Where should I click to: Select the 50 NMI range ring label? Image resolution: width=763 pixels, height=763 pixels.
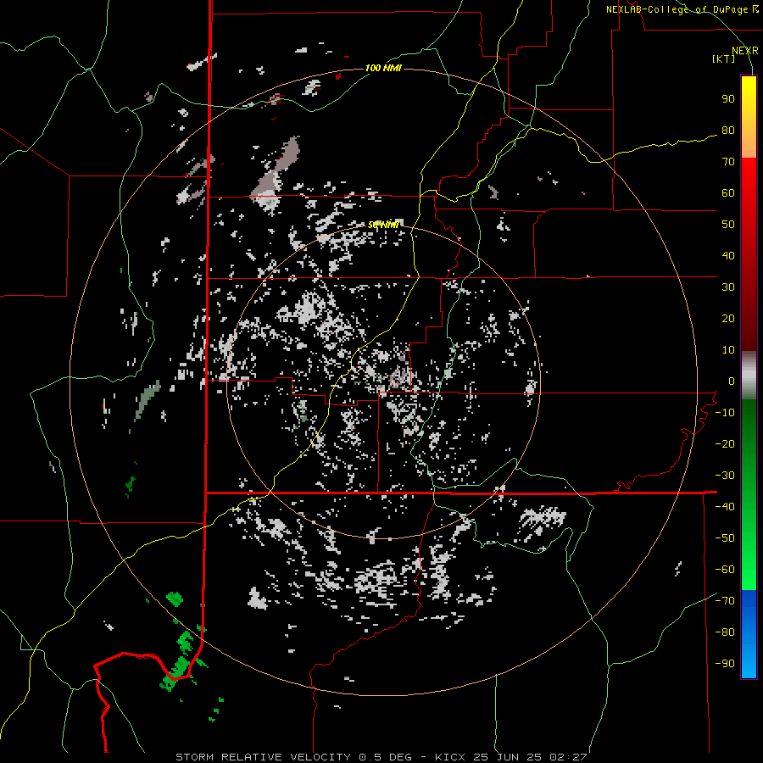tap(383, 225)
